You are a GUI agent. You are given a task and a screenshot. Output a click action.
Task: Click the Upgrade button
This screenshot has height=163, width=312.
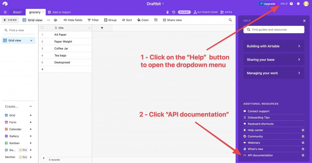click(268, 4)
